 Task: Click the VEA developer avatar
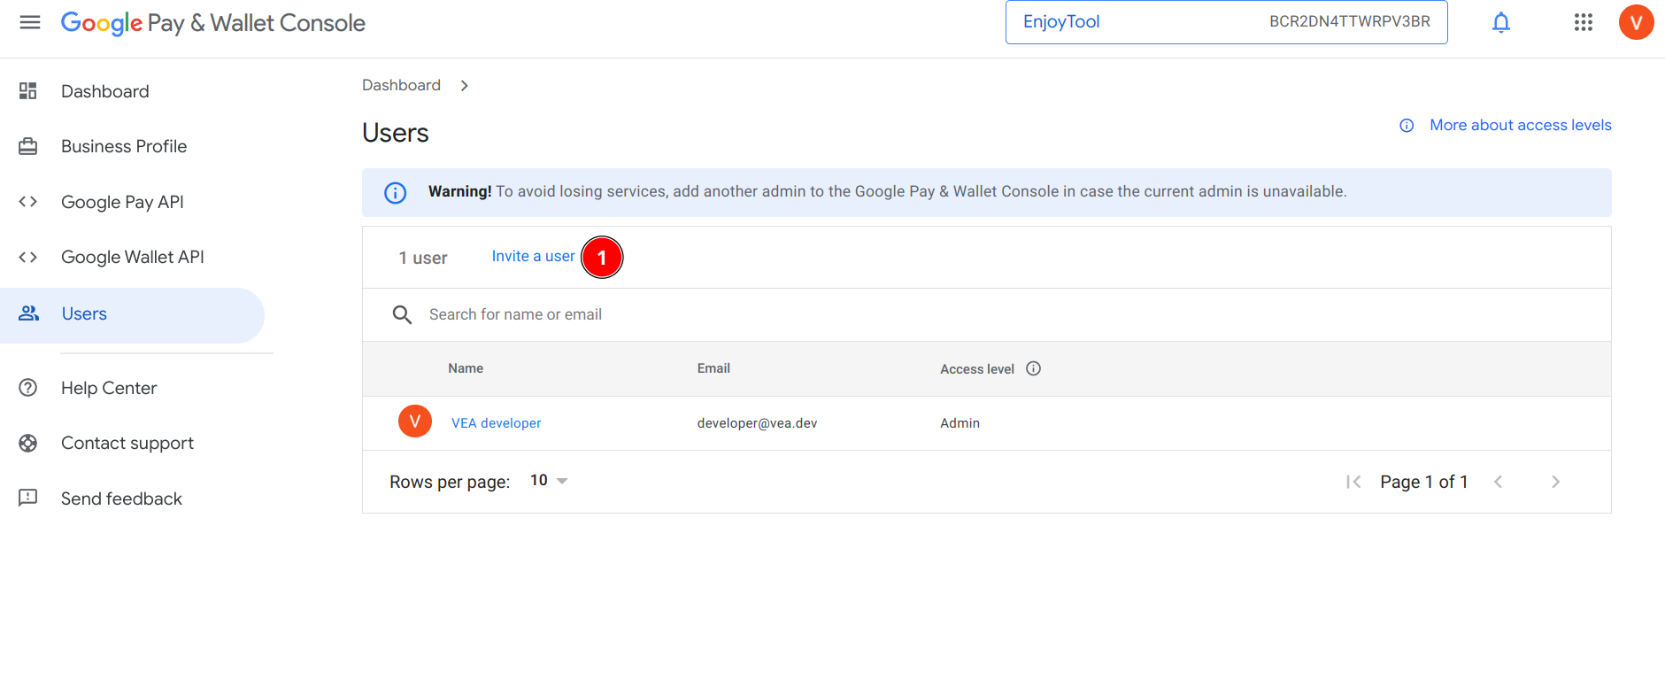pos(415,421)
